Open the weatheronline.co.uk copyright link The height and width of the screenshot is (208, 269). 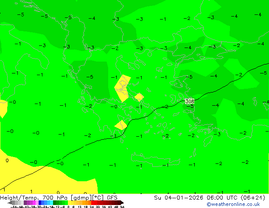(233, 204)
